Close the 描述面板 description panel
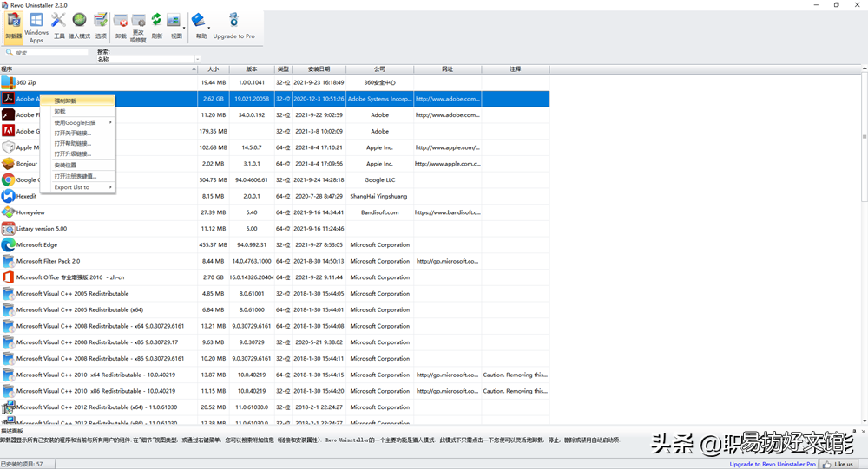 [x=863, y=432]
